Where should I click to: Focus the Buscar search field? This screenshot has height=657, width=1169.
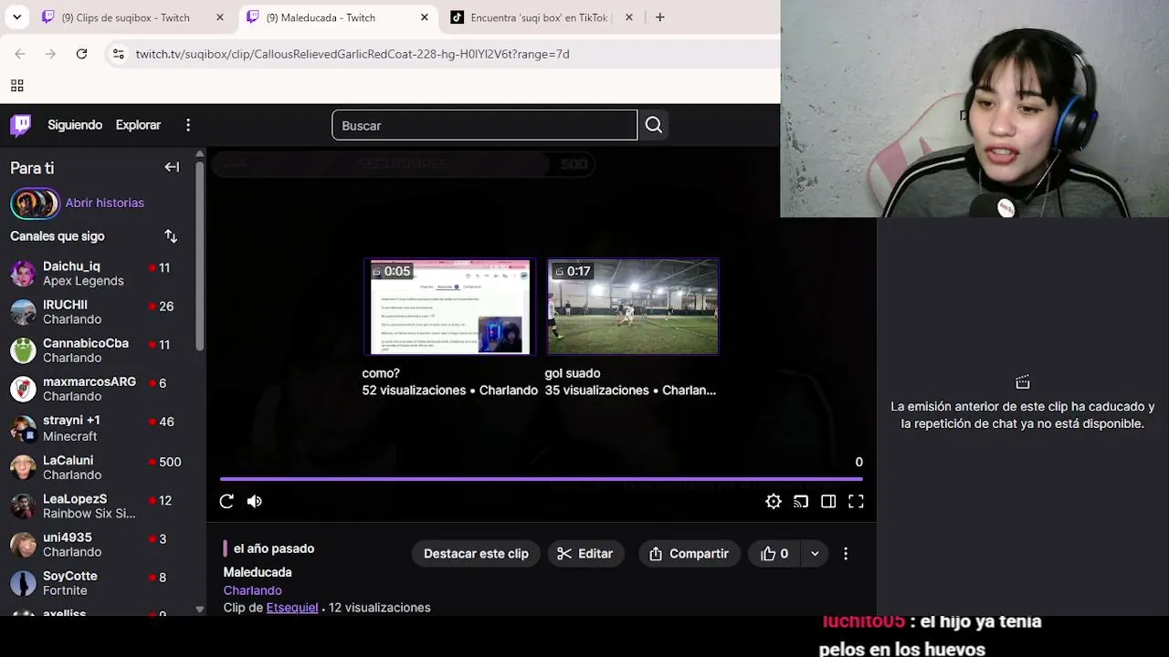tap(485, 125)
